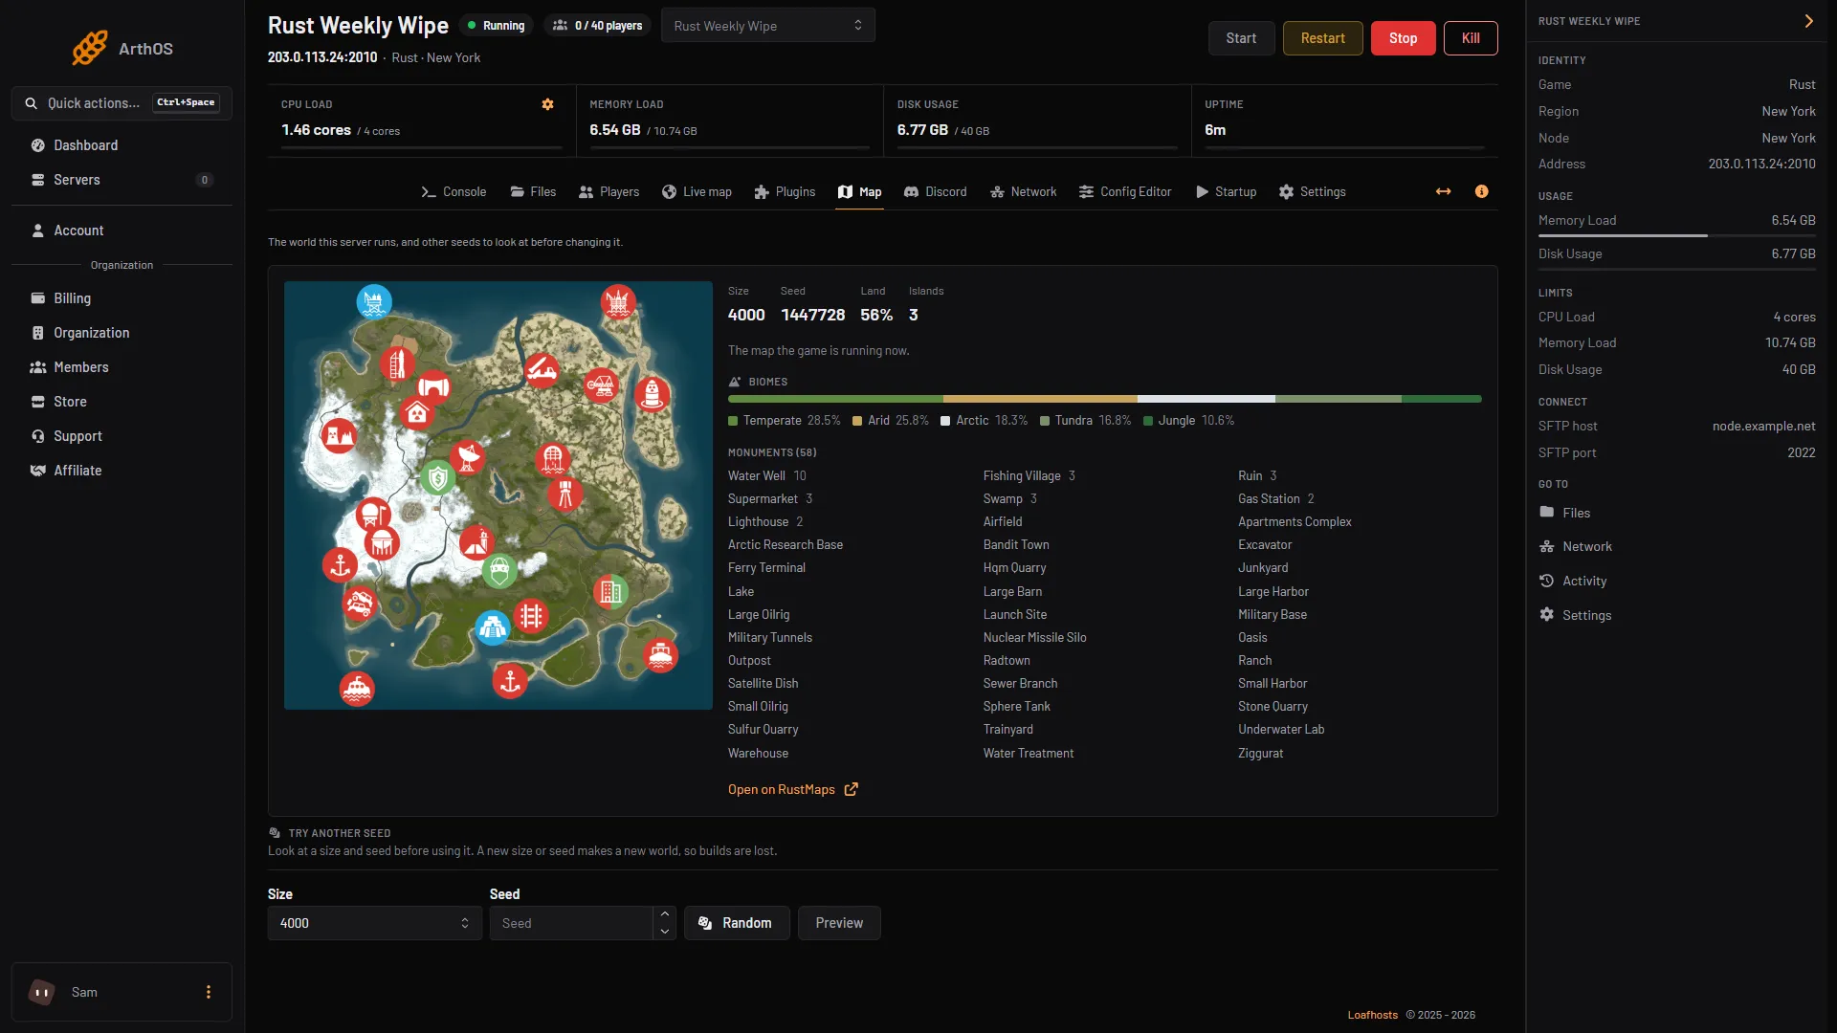The width and height of the screenshot is (1837, 1033).
Task: Click the Arctic segment of the biome bar
Action: 1206,399
